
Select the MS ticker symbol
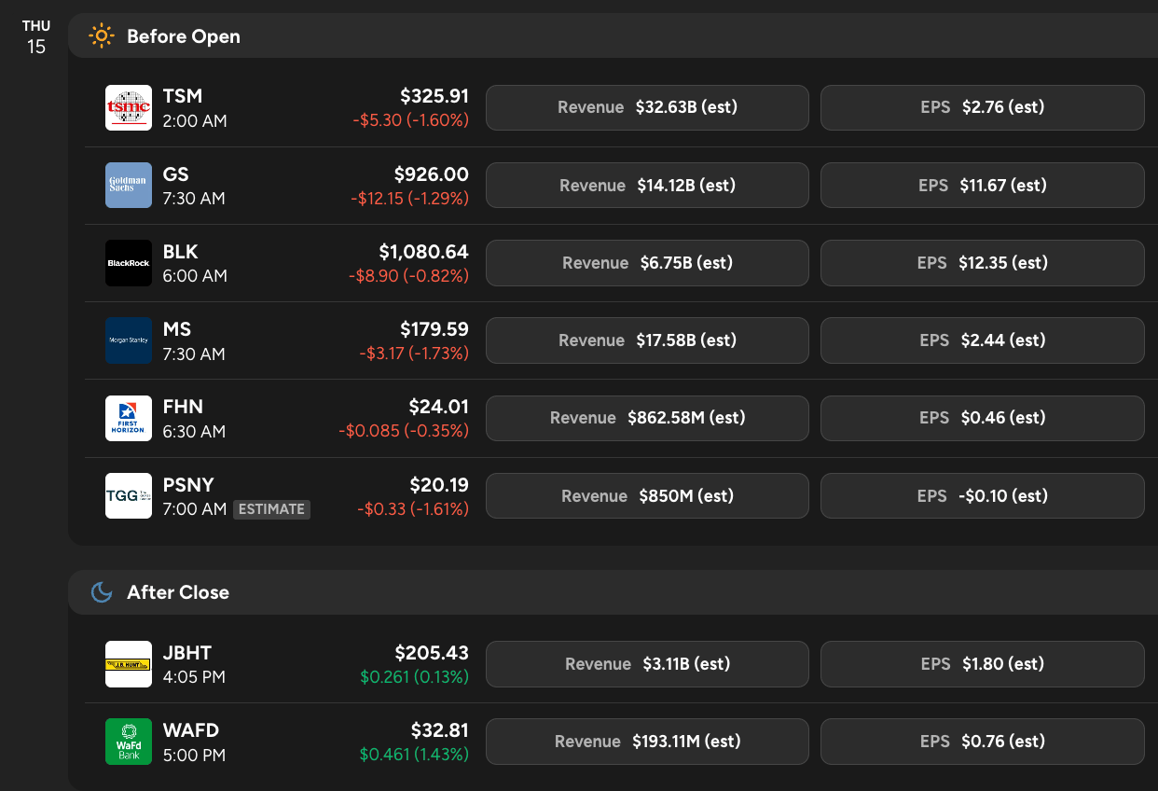point(176,329)
